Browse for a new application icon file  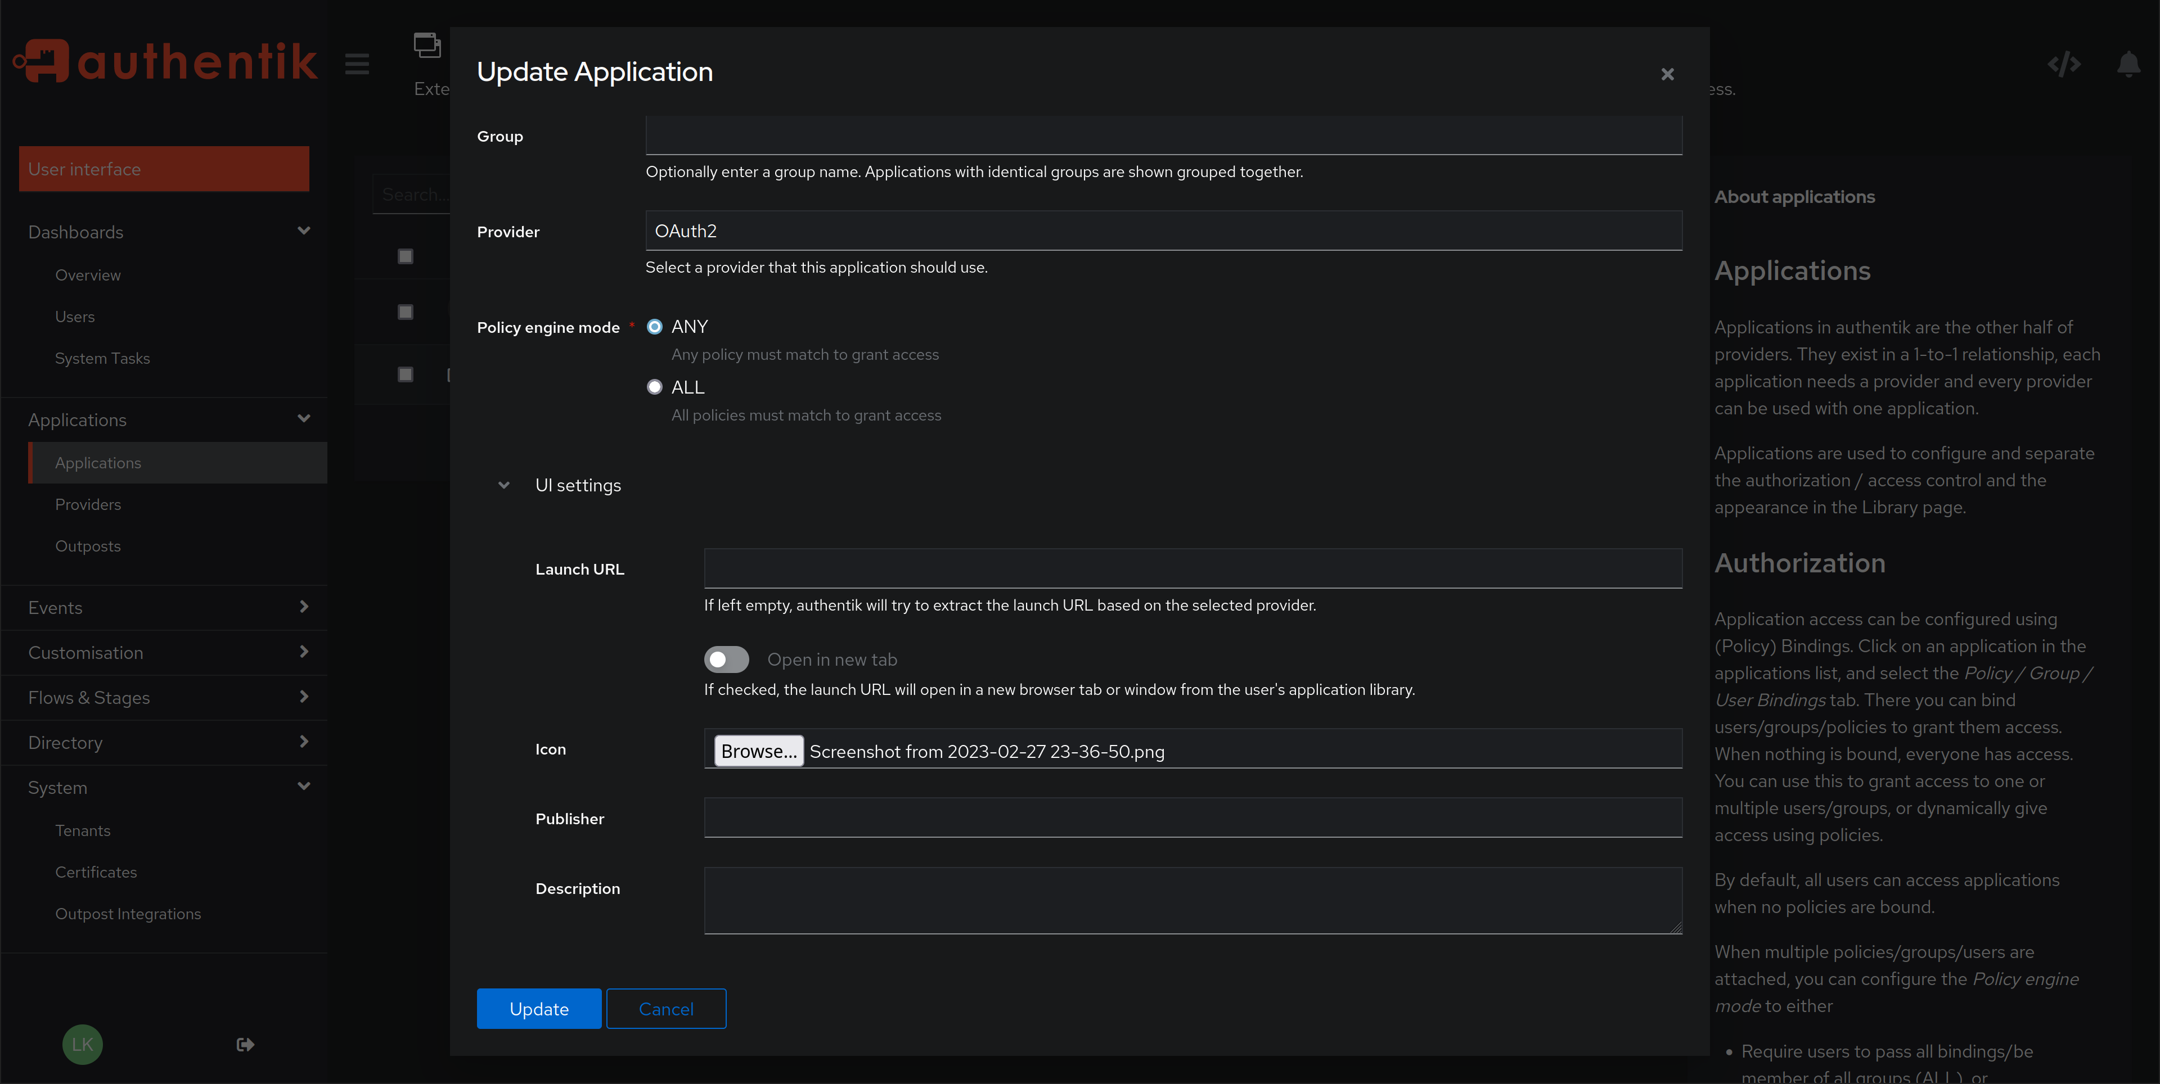pyautogui.click(x=758, y=751)
